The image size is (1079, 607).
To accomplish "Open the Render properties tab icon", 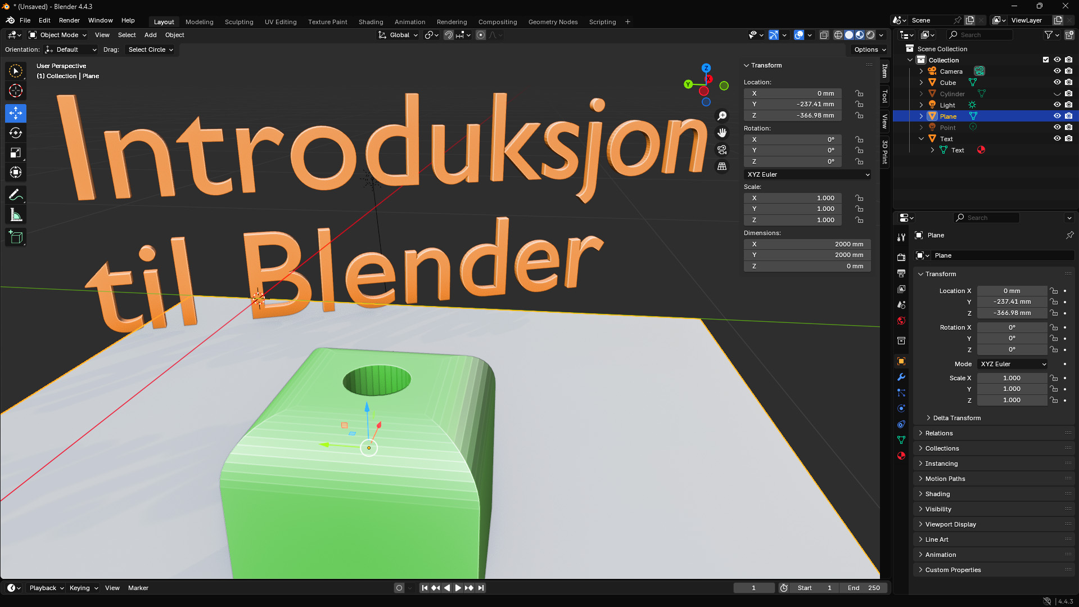I will tap(901, 257).
